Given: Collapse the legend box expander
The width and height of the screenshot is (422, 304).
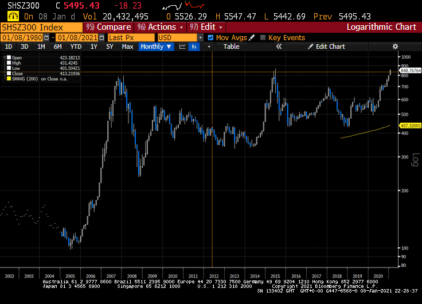Looking at the screenshot, I should 5,57.
